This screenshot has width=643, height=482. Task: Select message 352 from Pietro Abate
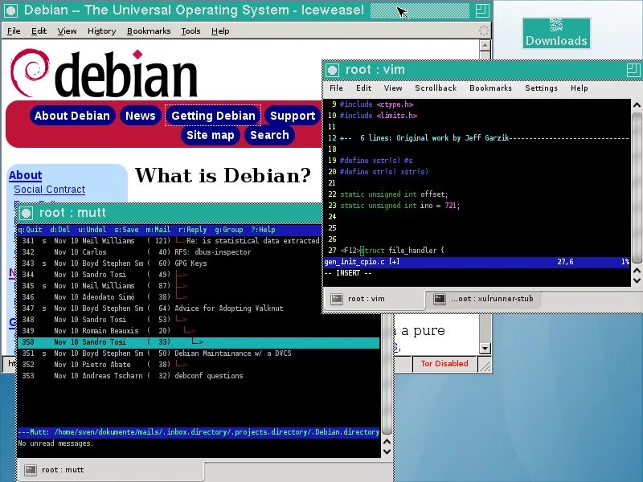(199, 365)
